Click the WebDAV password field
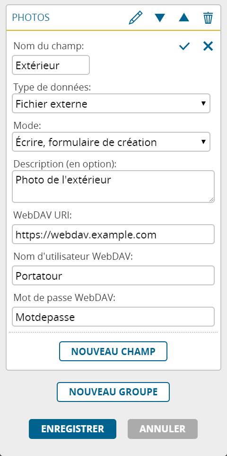227x456 pixels. (113, 317)
